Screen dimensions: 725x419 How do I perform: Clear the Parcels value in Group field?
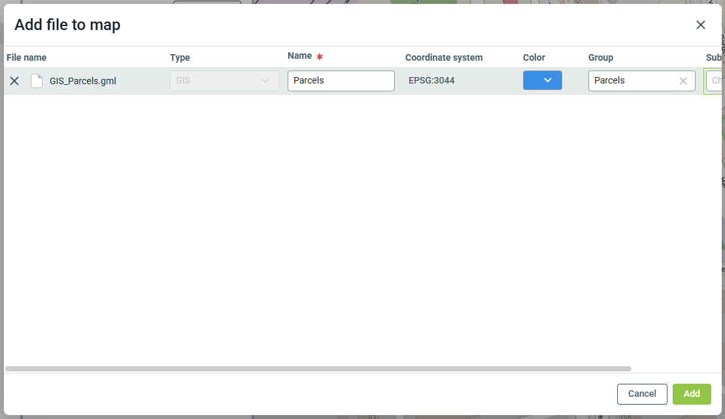(x=683, y=81)
